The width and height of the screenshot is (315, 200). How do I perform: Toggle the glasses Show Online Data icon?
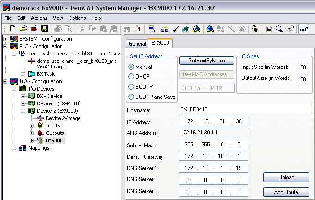click(303, 29)
